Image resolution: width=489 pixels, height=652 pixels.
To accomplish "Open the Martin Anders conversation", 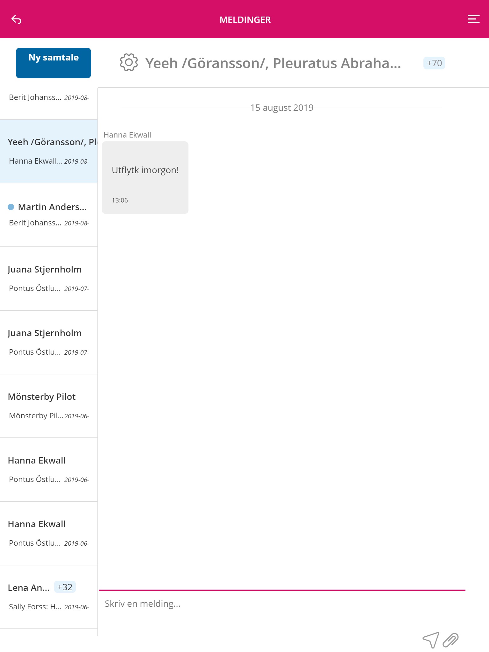I will [x=49, y=215].
